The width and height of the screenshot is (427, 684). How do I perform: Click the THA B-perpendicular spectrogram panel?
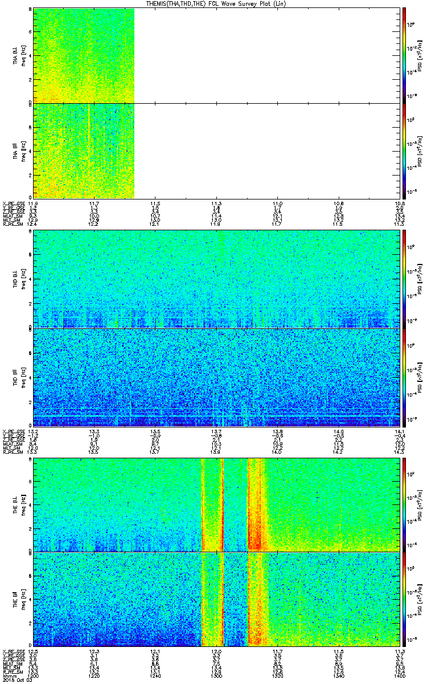click(x=217, y=55)
